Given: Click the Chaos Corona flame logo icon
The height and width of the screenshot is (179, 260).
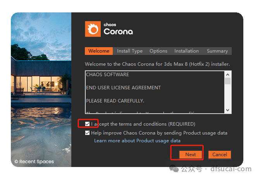Looking at the screenshot, I should click(93, 29).
